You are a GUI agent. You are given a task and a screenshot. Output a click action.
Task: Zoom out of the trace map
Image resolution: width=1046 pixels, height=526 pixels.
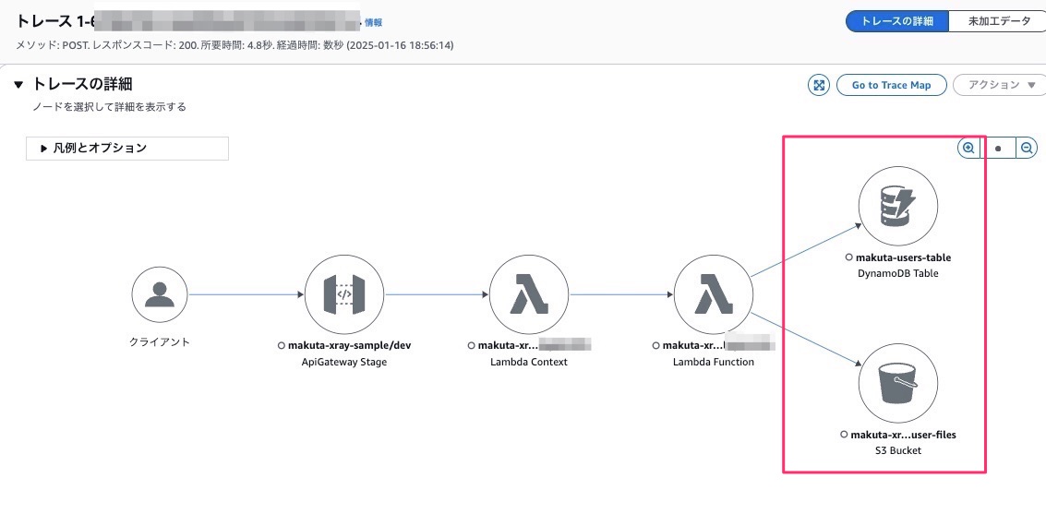[1028, 148]
